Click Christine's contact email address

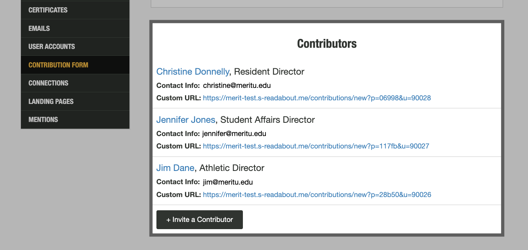coord(236,85)
